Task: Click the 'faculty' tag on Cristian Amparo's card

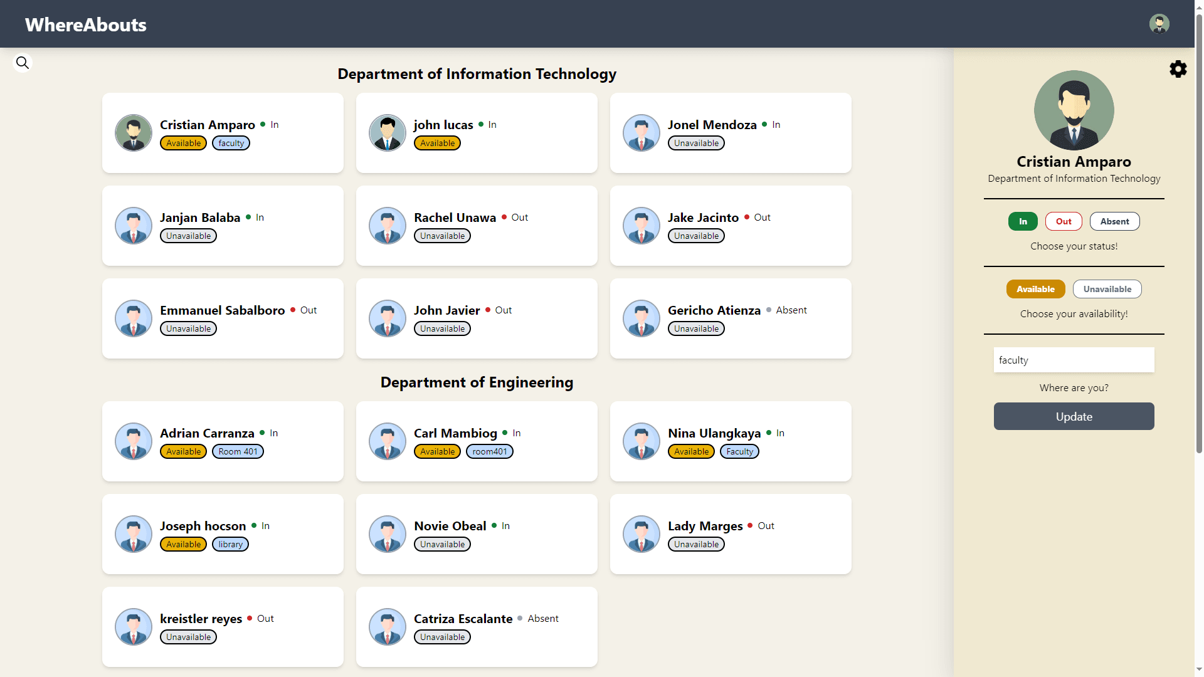Action: [x=231, y=143]
